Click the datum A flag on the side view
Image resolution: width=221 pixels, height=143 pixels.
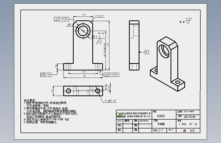click(x=147, y=52)
